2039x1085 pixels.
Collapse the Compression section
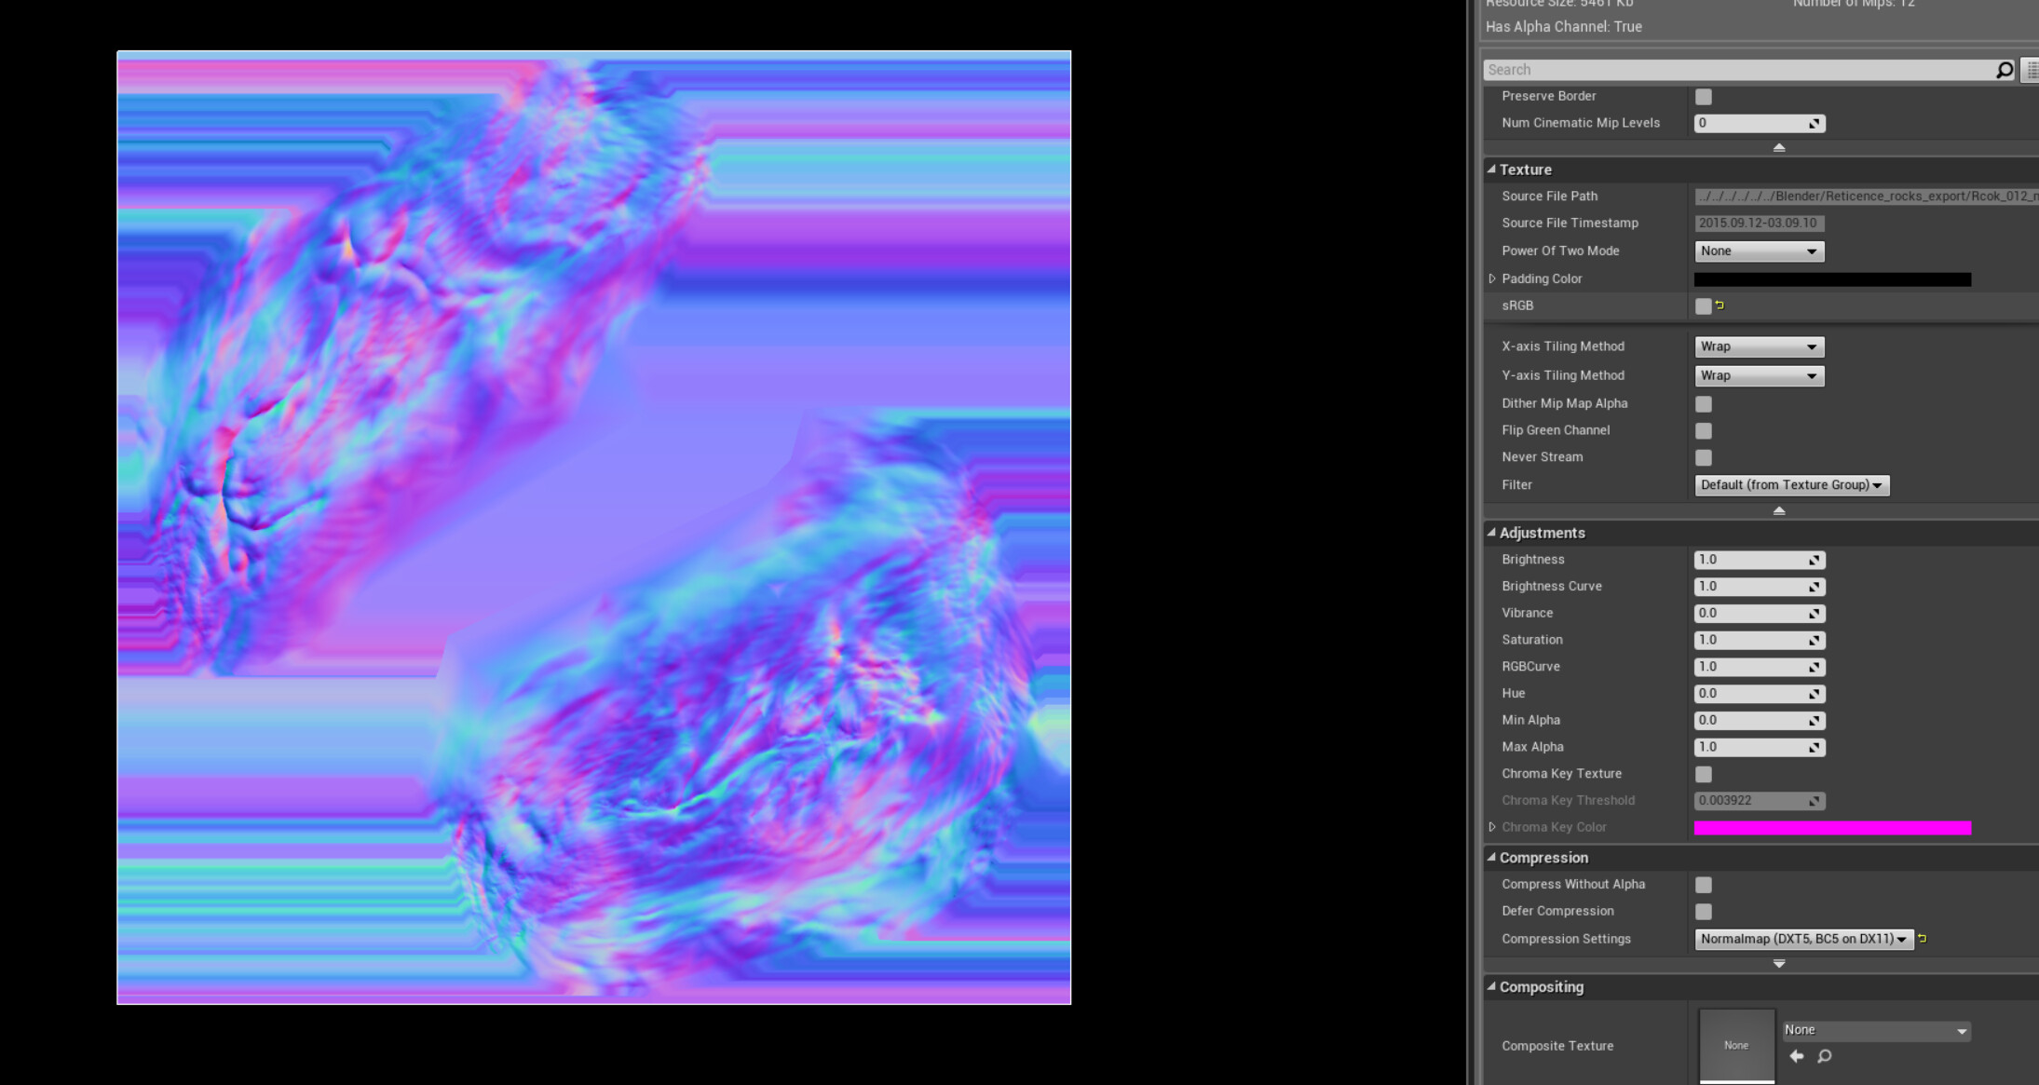pos(1491,858)
